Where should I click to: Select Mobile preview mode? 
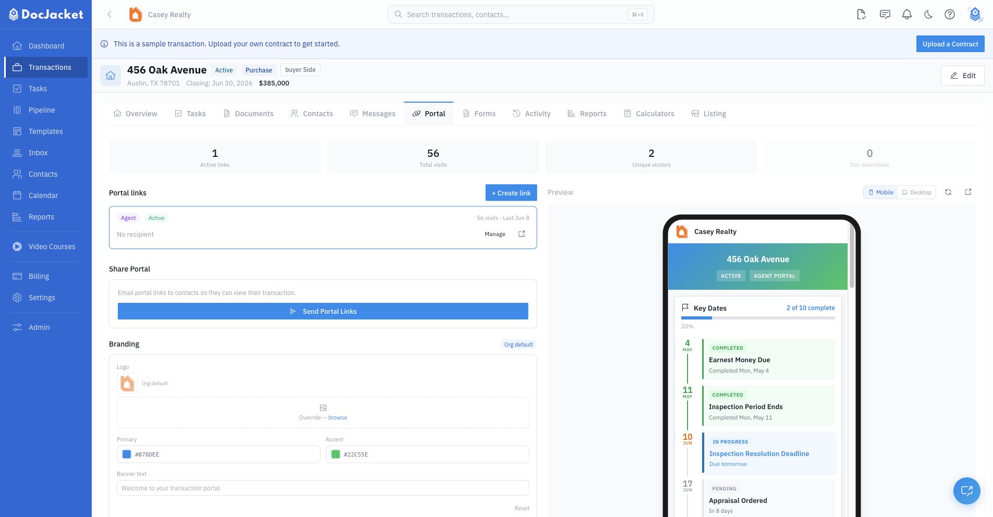(x=881, y=192)
